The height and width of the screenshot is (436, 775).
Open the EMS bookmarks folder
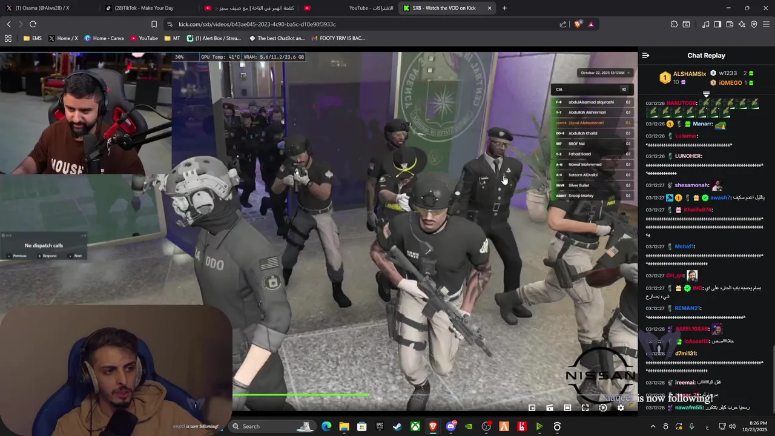[33, 38]
